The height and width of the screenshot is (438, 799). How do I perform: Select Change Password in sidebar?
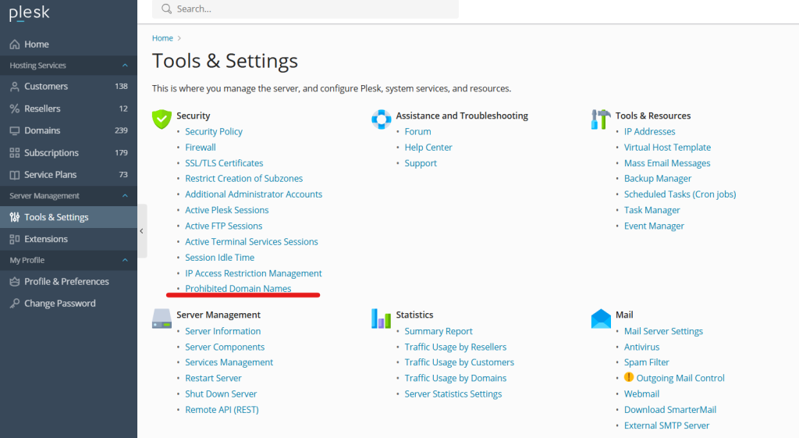click(x=69, y=304)
